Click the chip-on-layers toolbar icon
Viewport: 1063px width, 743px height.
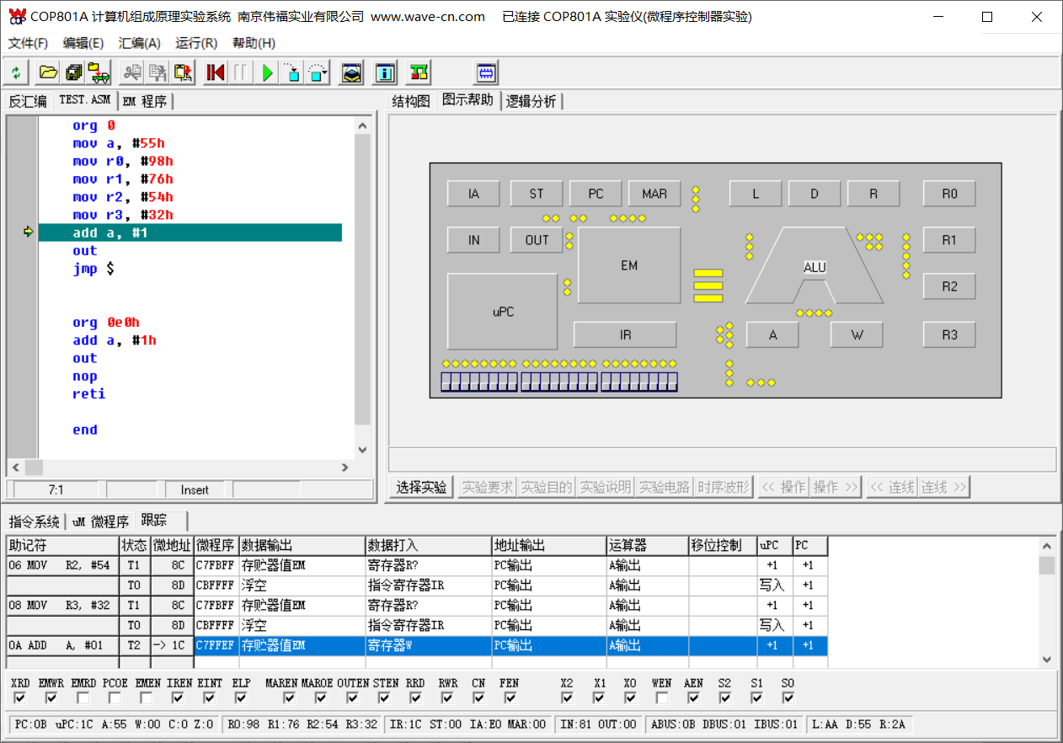[352, 72]
